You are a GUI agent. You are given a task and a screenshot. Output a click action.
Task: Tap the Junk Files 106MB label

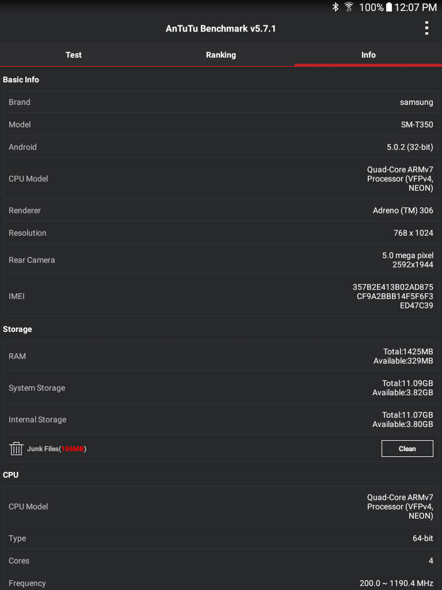pyautogui.click(x=56, y=449)
